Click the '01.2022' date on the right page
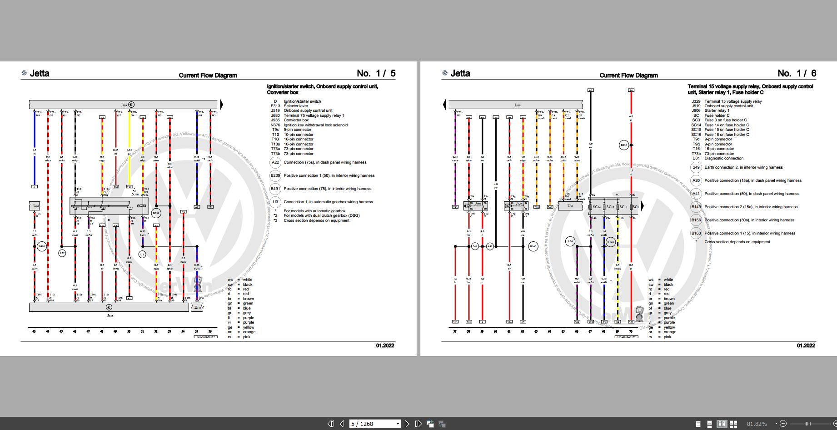 click(x=806, y=345)
